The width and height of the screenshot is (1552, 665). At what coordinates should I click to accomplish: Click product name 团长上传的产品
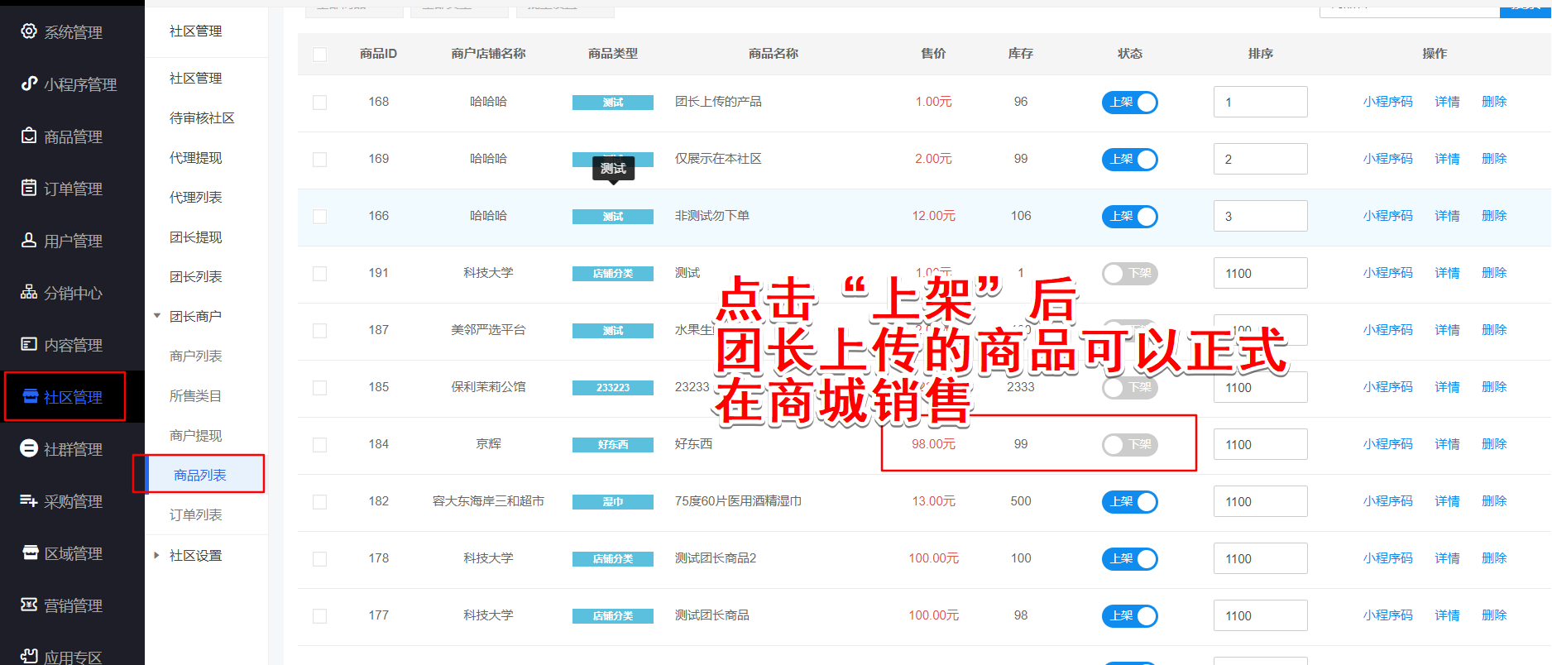718,102
